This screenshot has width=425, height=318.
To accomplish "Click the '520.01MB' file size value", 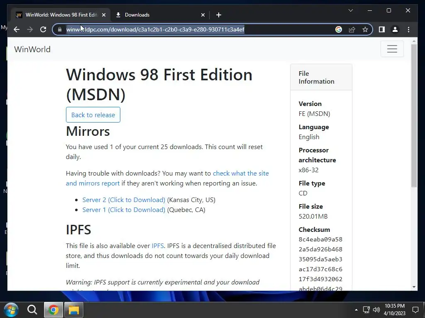I will 313,216.
